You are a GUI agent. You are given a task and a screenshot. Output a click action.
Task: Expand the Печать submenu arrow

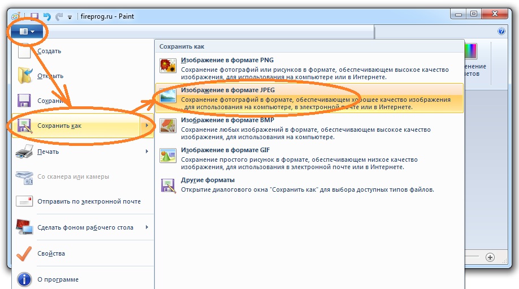pyautogui.click(x=146, y=151)
